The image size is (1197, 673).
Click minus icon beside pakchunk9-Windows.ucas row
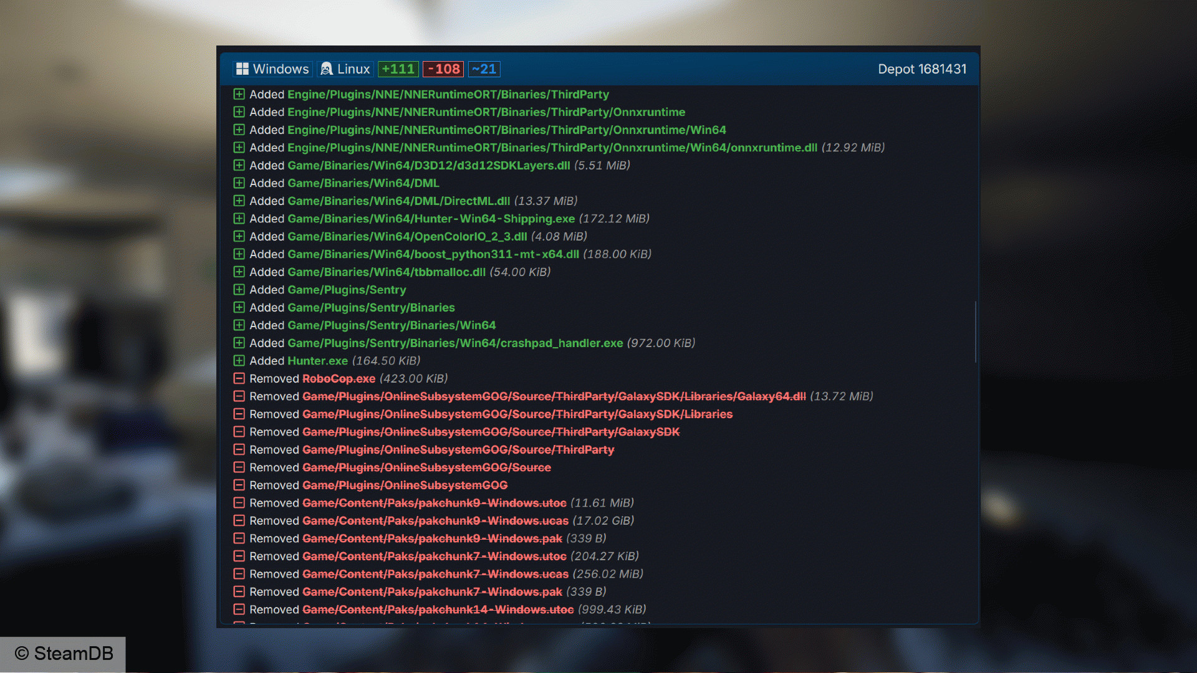click(x=239, y=520)
